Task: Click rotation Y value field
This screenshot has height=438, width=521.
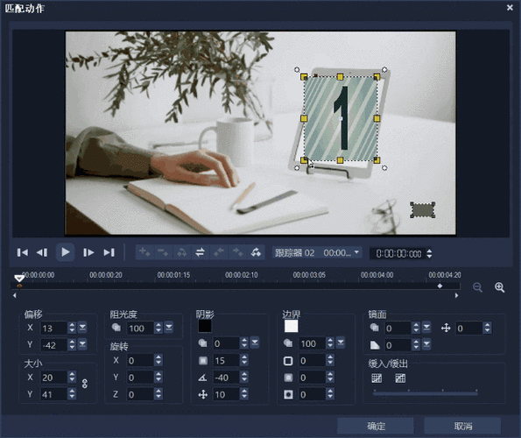Action: (x=140, y=378)
